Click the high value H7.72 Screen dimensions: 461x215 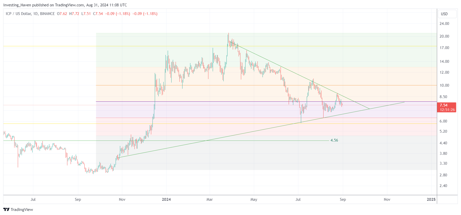point(74,14)
